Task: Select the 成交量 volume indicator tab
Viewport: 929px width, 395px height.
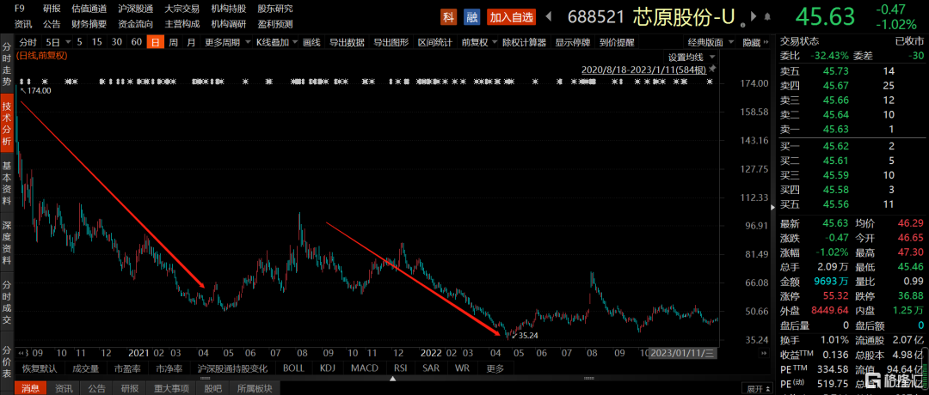Action: 84,368
